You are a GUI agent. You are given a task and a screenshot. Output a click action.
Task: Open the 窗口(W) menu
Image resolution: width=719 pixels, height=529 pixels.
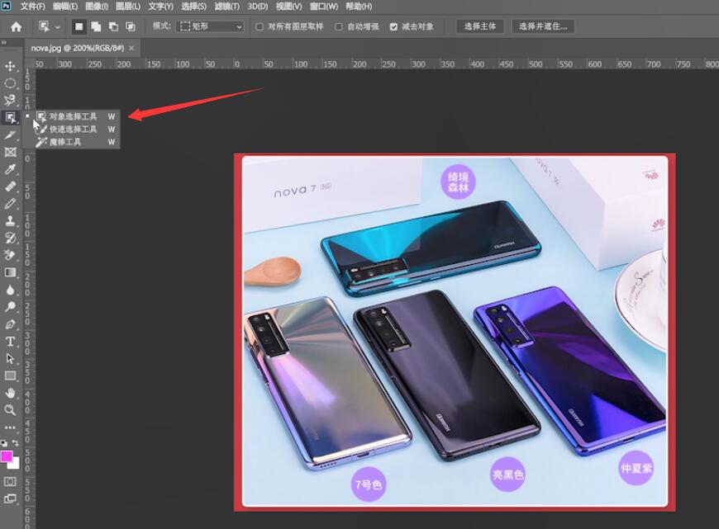[324, 7]
